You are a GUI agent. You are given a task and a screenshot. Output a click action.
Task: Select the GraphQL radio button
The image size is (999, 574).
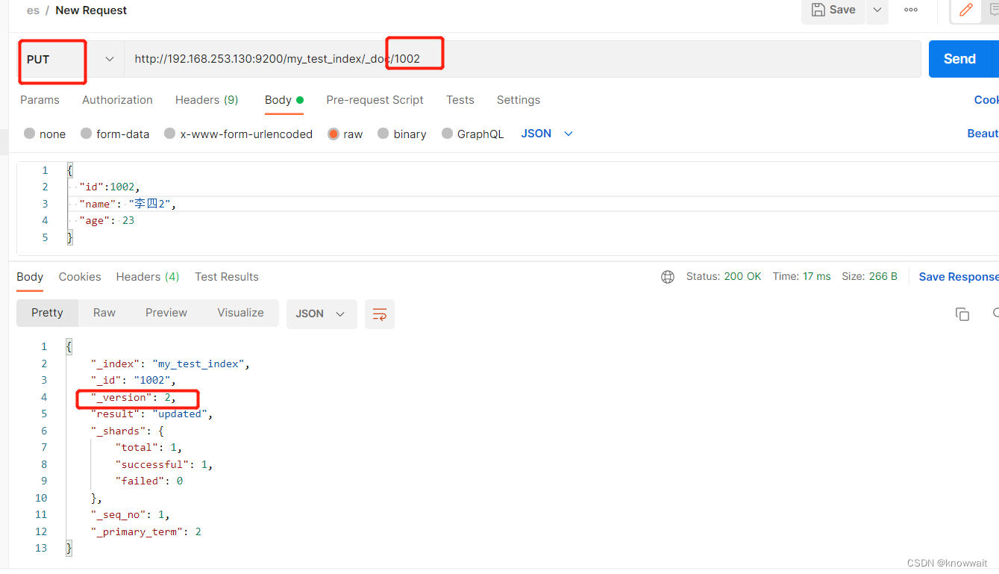coord(448,134)
